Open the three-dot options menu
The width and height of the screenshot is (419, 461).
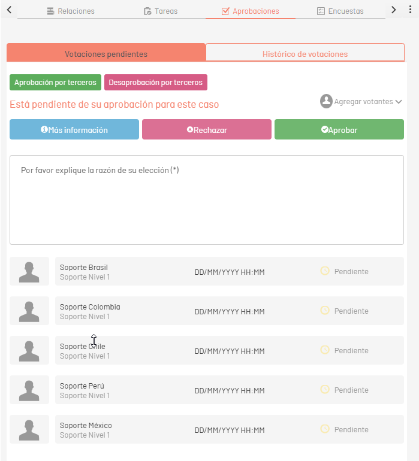tap(410, 10)
